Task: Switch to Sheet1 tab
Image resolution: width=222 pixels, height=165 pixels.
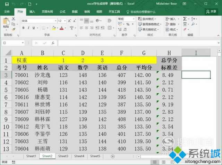Action: 31,156
